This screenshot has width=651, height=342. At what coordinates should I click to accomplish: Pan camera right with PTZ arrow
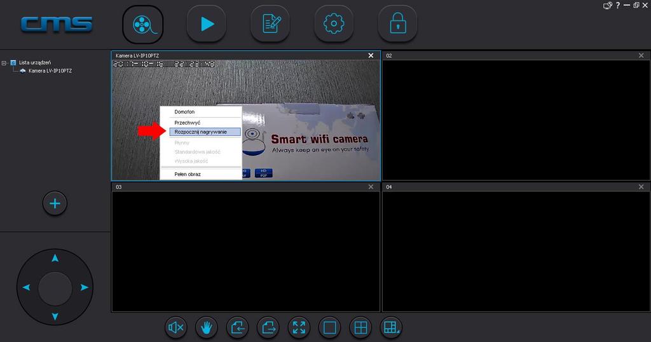85,287
